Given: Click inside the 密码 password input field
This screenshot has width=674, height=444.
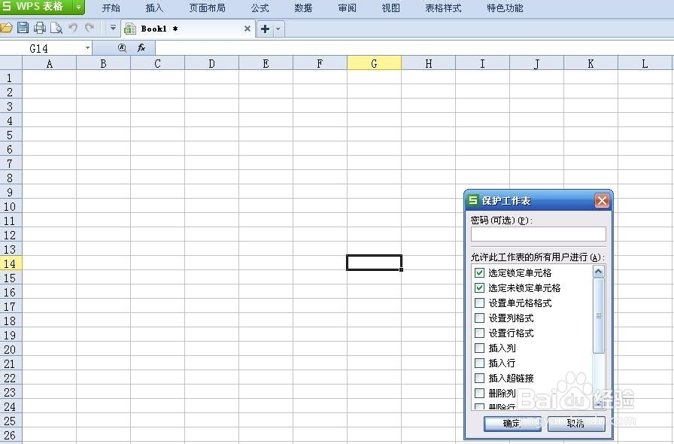Looking at the screenshot, I should point(537,234).
